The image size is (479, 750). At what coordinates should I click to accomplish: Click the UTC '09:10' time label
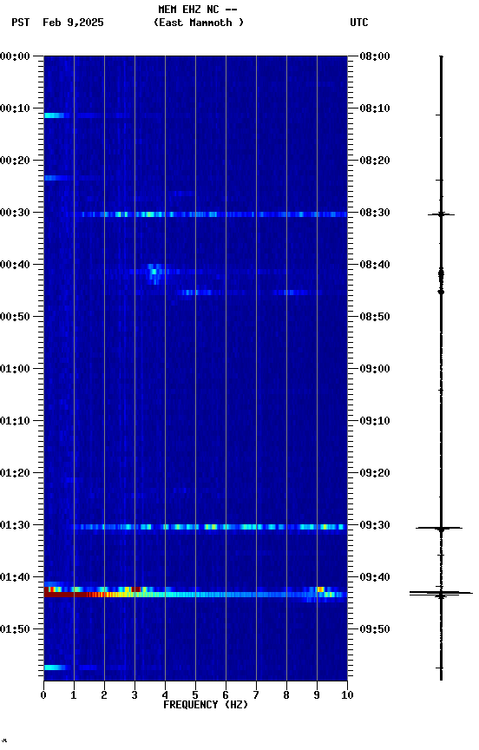[x=375, y=421]
